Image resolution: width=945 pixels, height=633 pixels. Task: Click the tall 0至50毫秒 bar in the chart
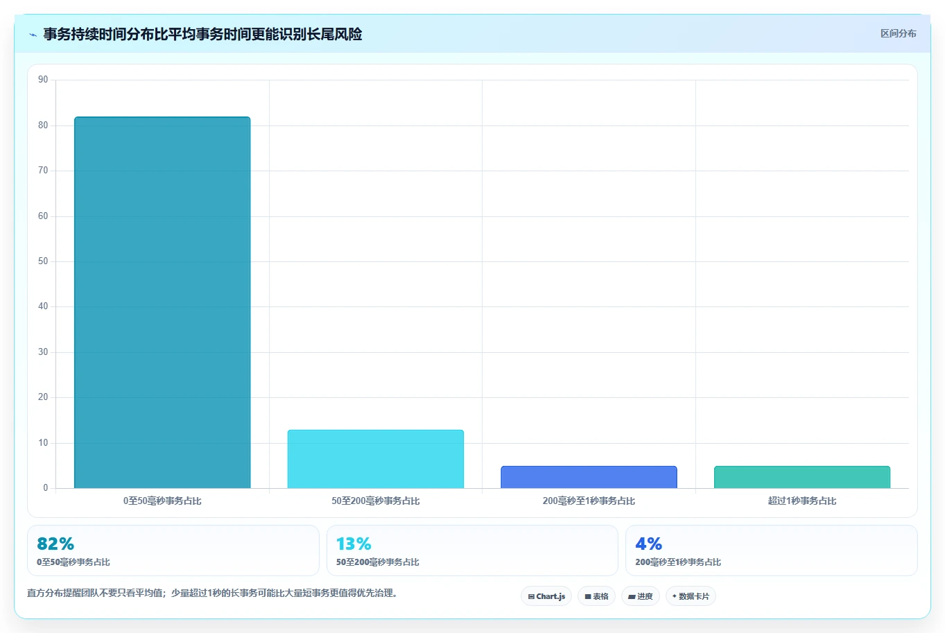pos(162,302)
